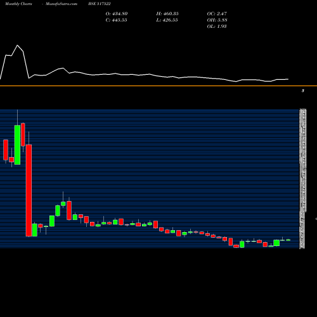Viewport: 317px width, 317px height.
Task: Click the price axis labels strip
Action: [303, 179]
